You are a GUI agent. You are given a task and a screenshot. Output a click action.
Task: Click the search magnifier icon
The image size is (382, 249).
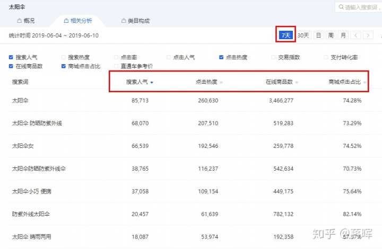(x=341, y=7)
